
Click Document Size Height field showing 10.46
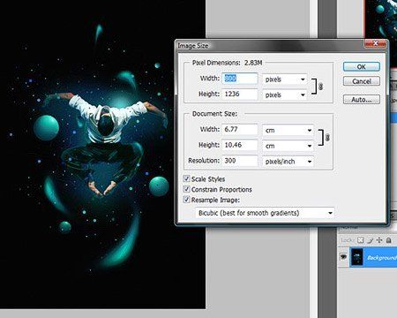click(240, 145)
